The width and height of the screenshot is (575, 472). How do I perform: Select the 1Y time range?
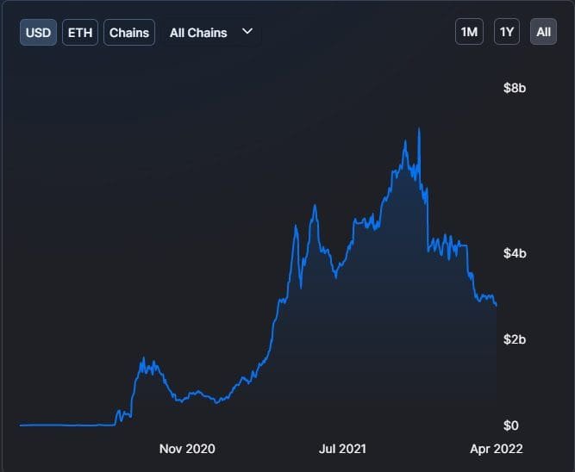[507, 33]
